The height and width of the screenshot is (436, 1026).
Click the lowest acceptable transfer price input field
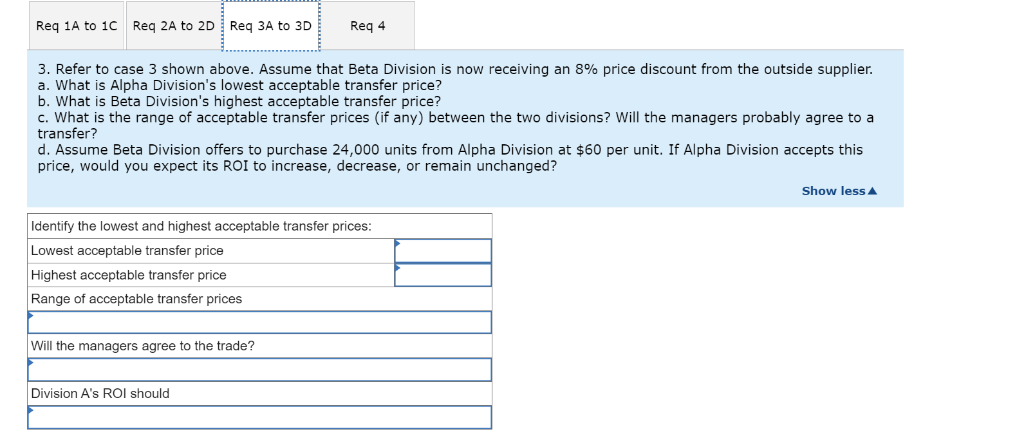pos(444,251)
